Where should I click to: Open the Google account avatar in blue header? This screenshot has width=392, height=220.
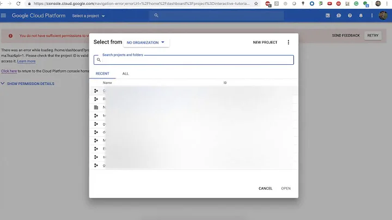(383, 15)
